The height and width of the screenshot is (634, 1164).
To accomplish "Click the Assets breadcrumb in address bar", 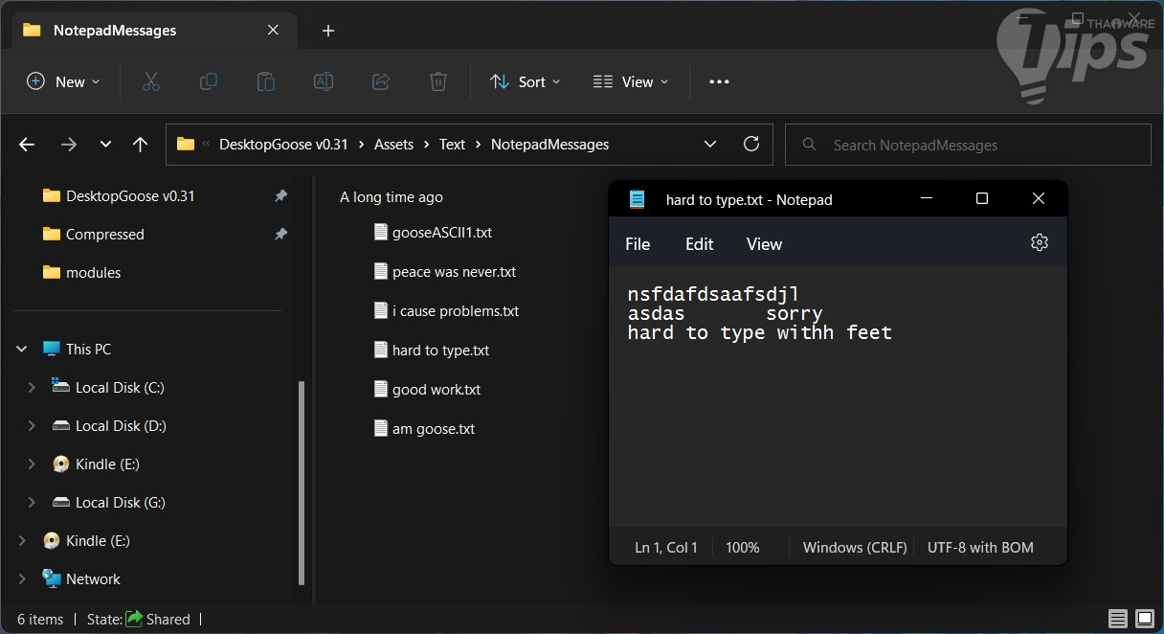I will [x=393, y=145].
